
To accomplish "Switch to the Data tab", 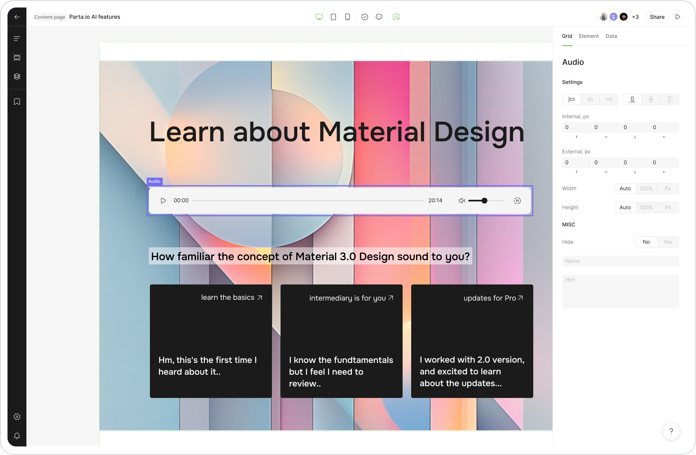I will tap(611, 36).
